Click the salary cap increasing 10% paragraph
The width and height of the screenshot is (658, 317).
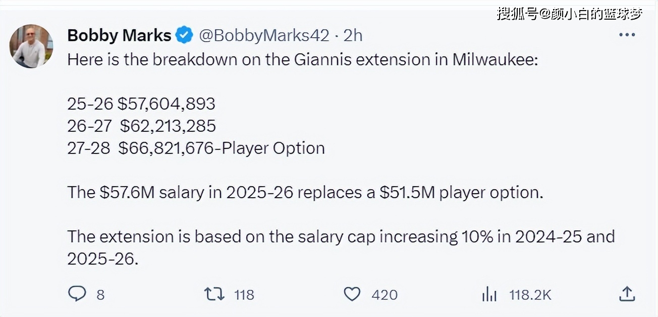341,248
